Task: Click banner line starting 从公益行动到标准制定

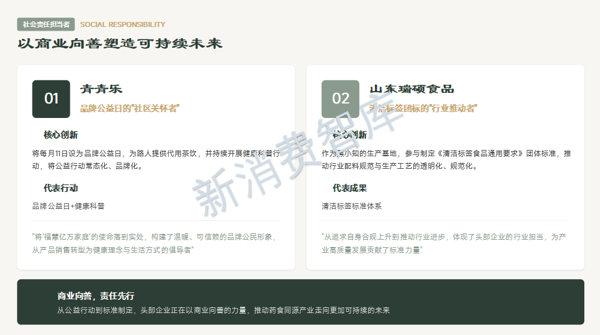Action: (223, 310)
